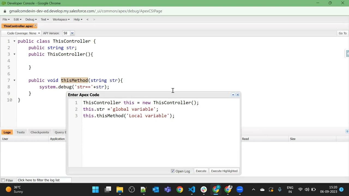Click the log list filter field
349x196 pixels.
[x=44, y=180]
